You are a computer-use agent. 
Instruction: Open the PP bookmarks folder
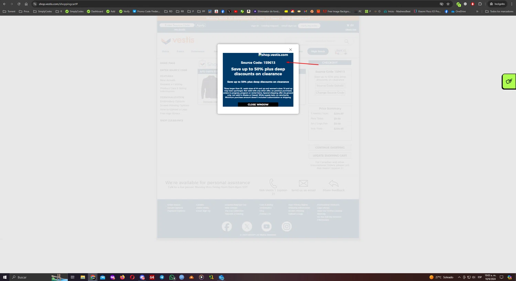pyautogui.click(x=201, y=11)
